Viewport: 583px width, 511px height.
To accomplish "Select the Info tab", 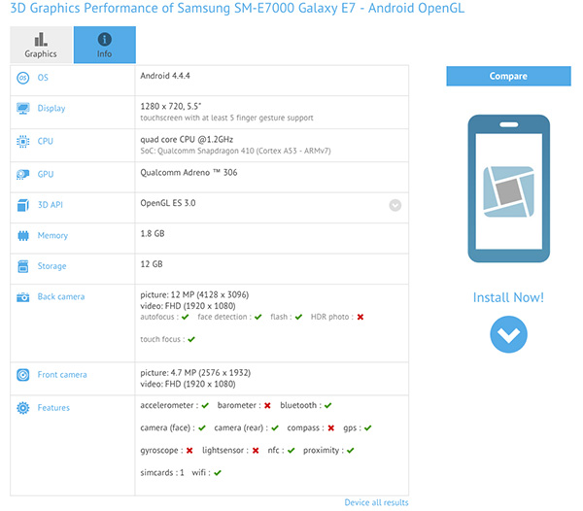I will pyautogui.click(x=105, y=45).
